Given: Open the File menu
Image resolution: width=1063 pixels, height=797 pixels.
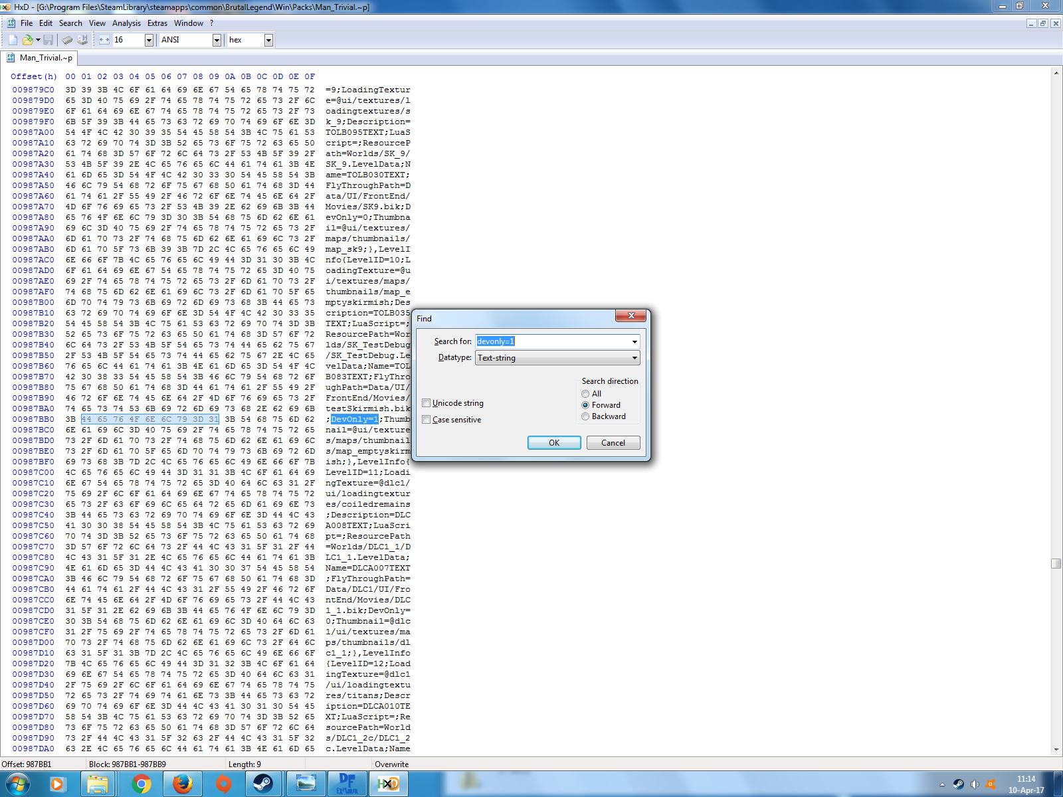Looking at the screenshot, I should click(x=27, y=23).
